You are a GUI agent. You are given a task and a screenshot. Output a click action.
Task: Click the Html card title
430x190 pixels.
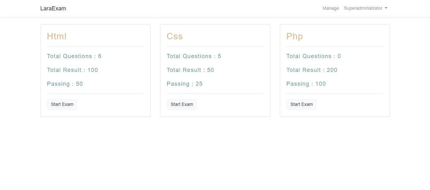[x=57, y=36]
